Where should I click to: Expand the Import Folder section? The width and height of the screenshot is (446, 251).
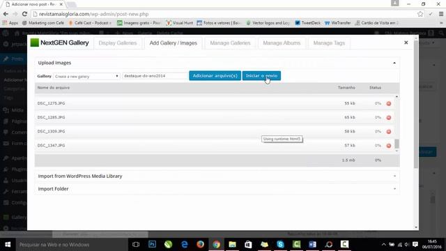pyautogui.click(x=217, y=189)
